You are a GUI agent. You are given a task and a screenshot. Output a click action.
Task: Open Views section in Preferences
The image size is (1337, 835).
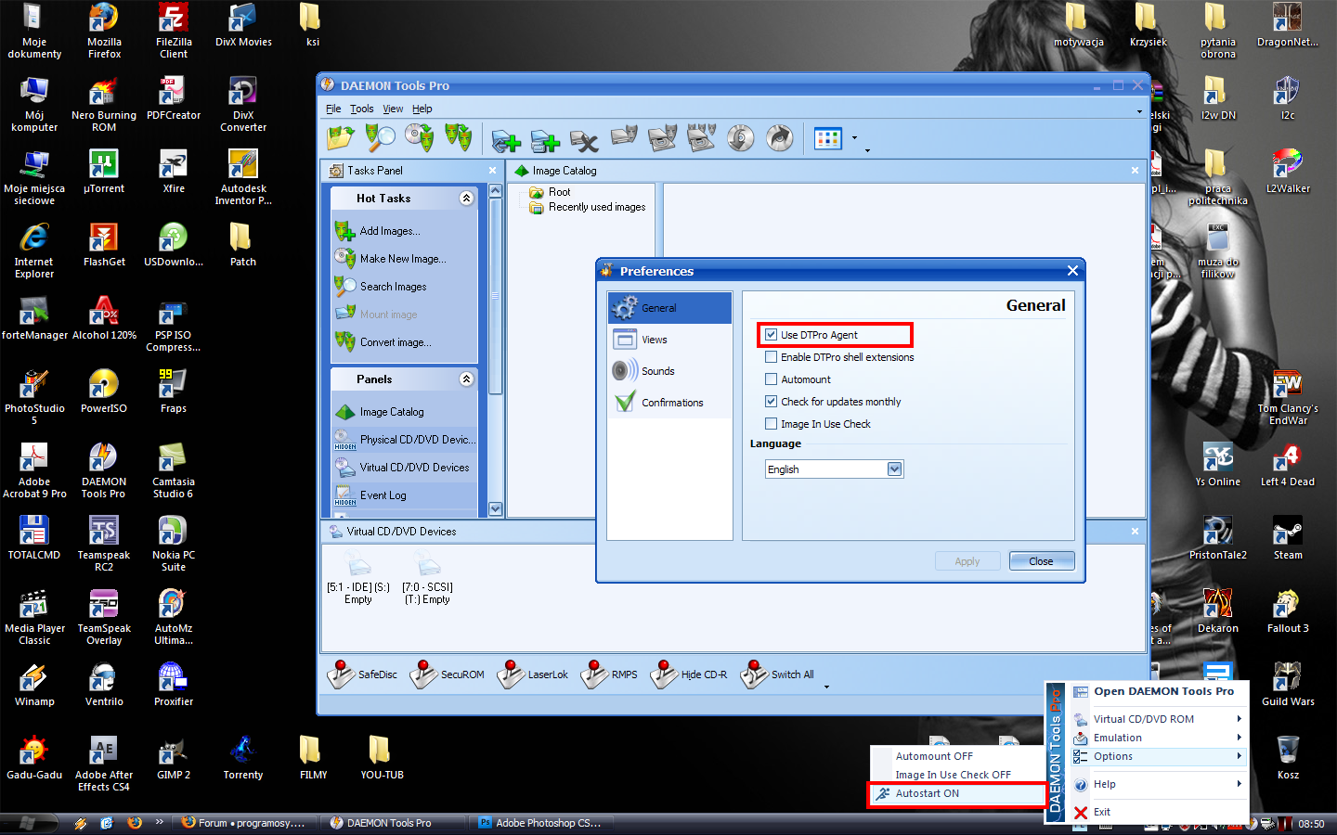click(669, 340)
